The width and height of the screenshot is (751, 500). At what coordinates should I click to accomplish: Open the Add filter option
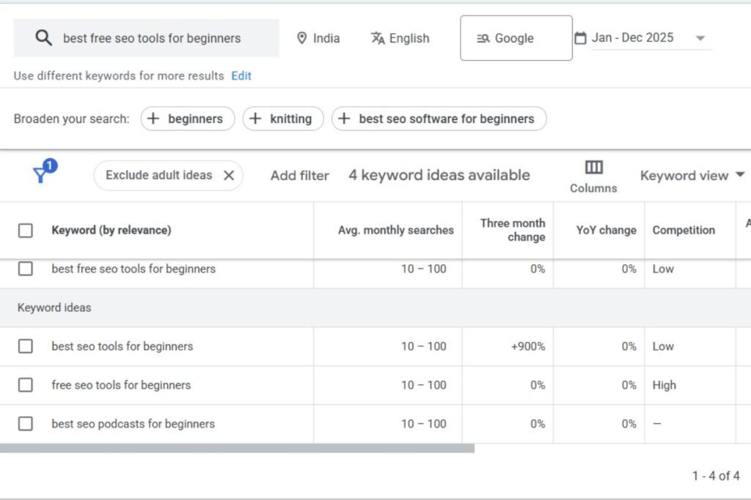click(299, 175)
